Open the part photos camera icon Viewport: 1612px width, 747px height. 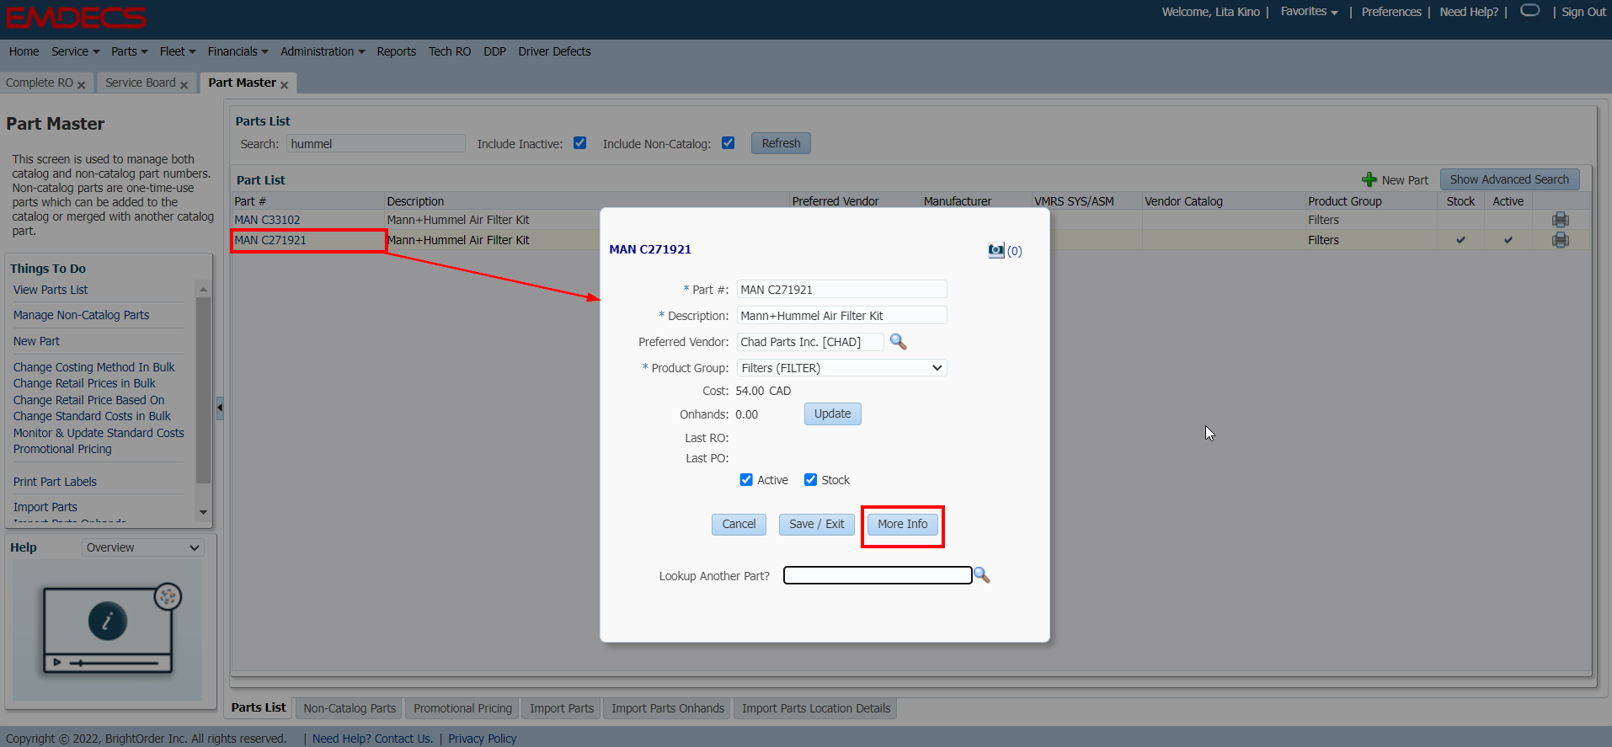click(996, 250)
